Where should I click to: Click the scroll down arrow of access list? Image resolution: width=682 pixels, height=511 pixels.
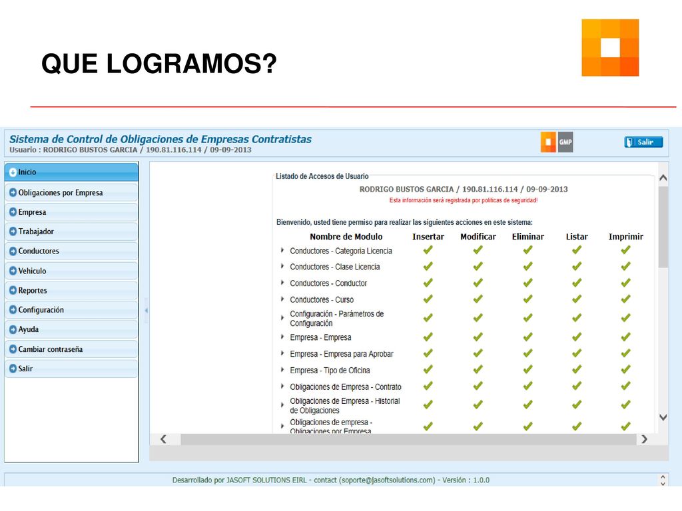[x=663, y=417]
